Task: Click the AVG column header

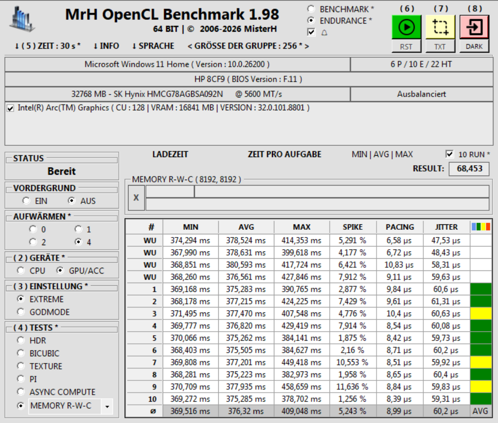Action: click(x=246, y=227)
